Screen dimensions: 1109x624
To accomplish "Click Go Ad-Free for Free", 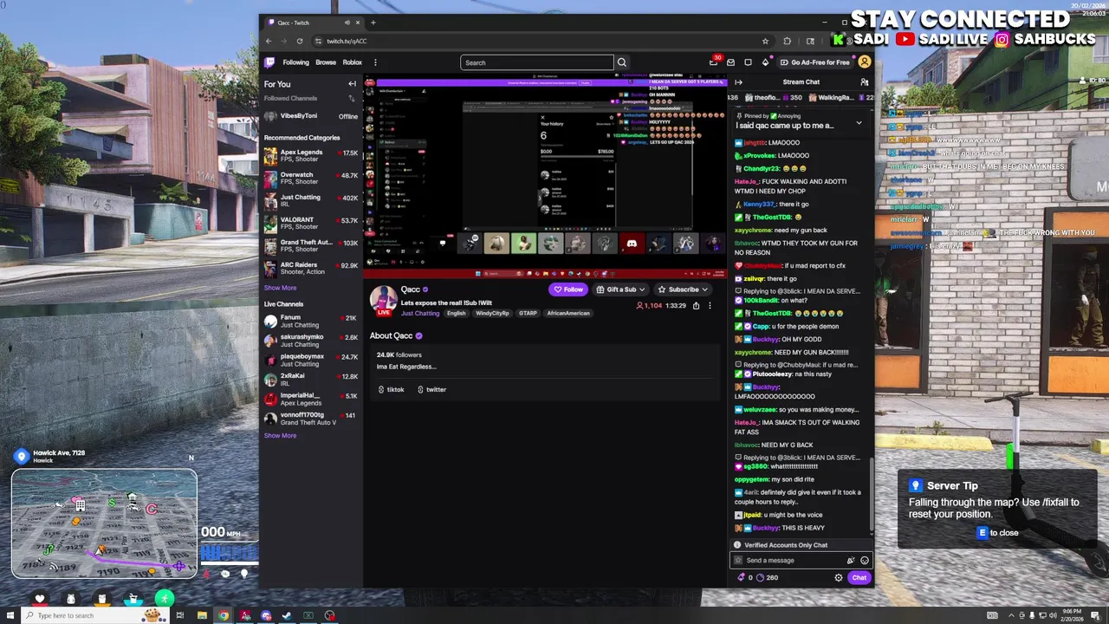I will 814,62.
